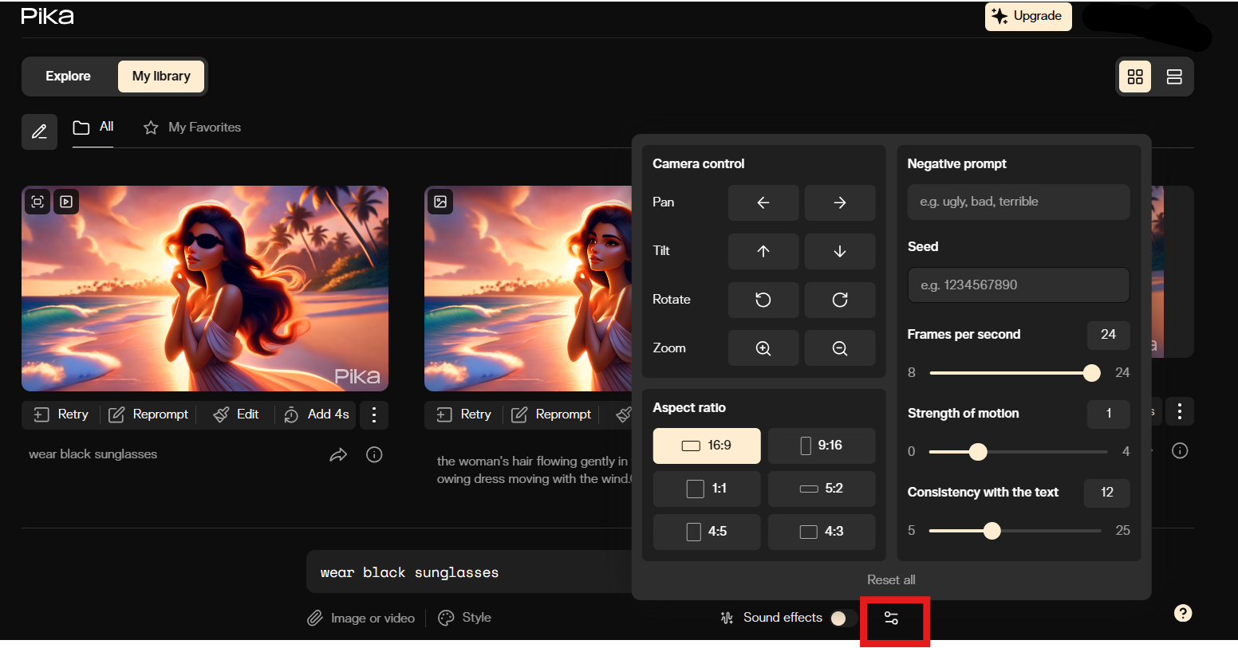Open the help question mark icon
The image size is (1238, 648).
pyautogui.click(x=1183, y=613)
